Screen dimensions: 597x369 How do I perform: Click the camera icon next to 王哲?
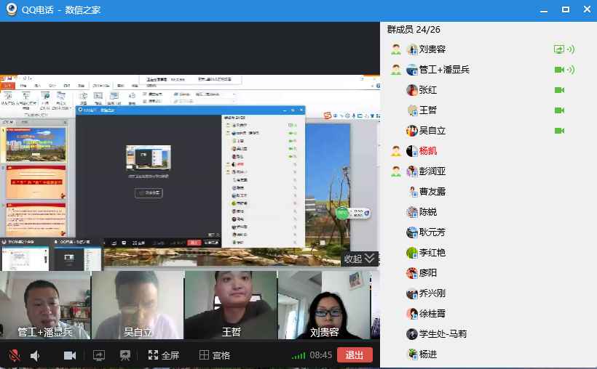pos(559,110)
